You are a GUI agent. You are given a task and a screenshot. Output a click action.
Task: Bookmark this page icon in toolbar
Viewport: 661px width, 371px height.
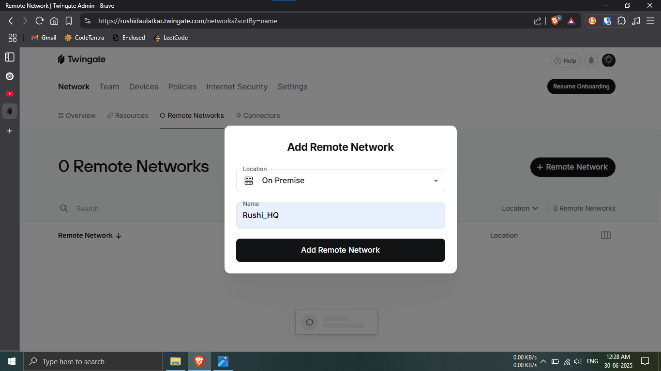(69, 21)
